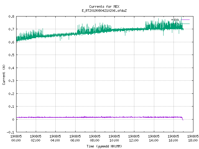The height and width of the screenshot is (149, 199).
Task: Click the 12:00 time tick label
Action: pos(134,140)
